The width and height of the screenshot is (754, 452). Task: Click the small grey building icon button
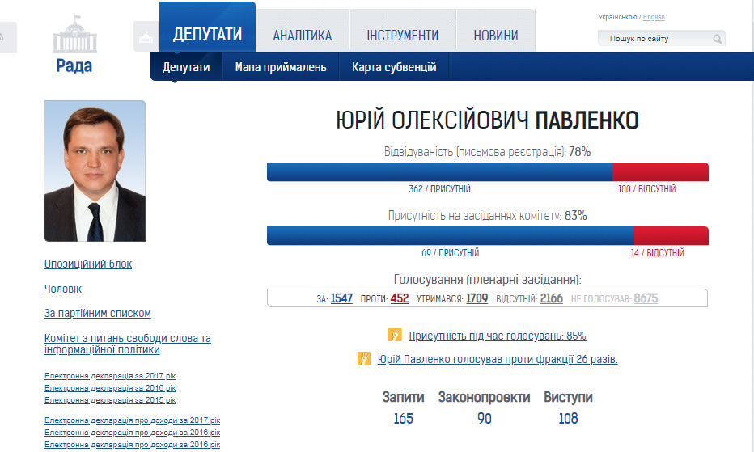(x=146, y=36)
